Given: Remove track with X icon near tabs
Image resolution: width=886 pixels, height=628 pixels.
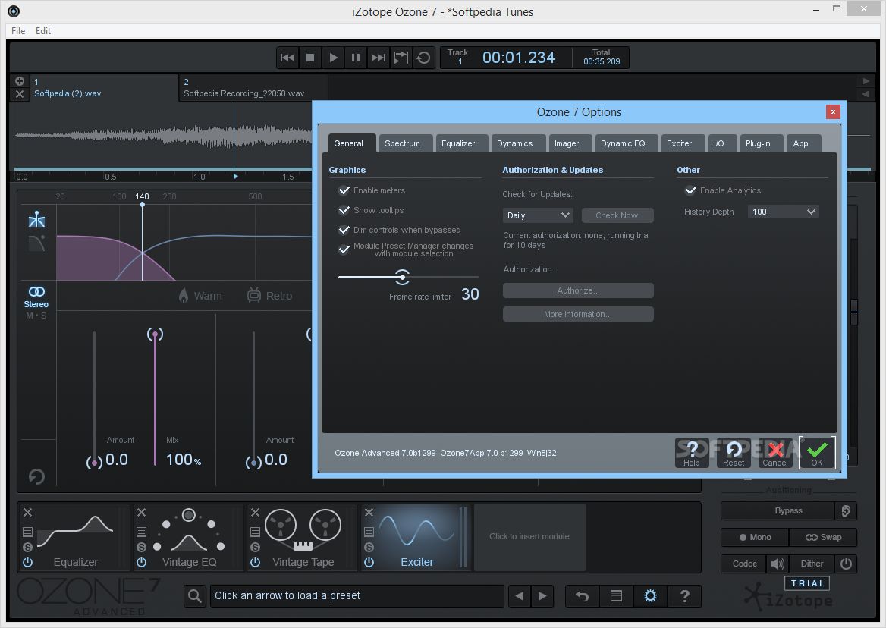Looking at the screenshot, I should [19, 94].
